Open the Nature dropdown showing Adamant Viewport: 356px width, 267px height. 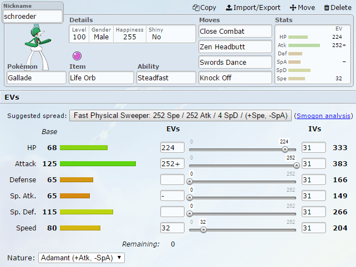(82, 258)
